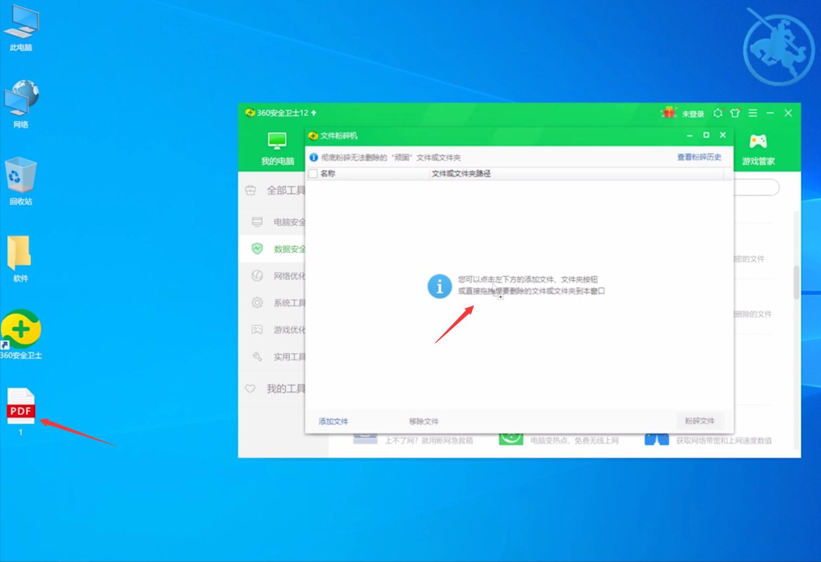Close the 360安全卫士 main window
Image resolution: width=821 pixels, height=562 pixels.
coord(789,113)
